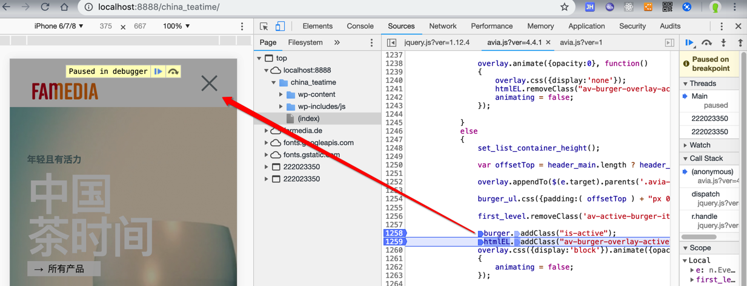Switch to the Elements tab

(x=317, y=27)
